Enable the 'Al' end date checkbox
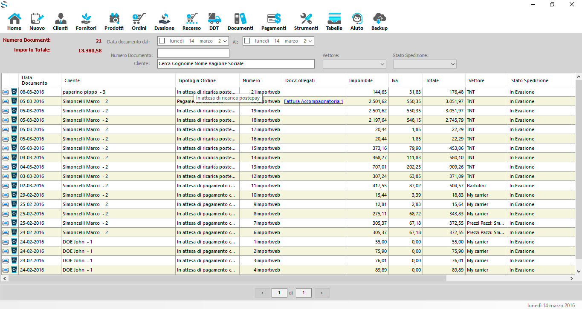 pos(247,41)
